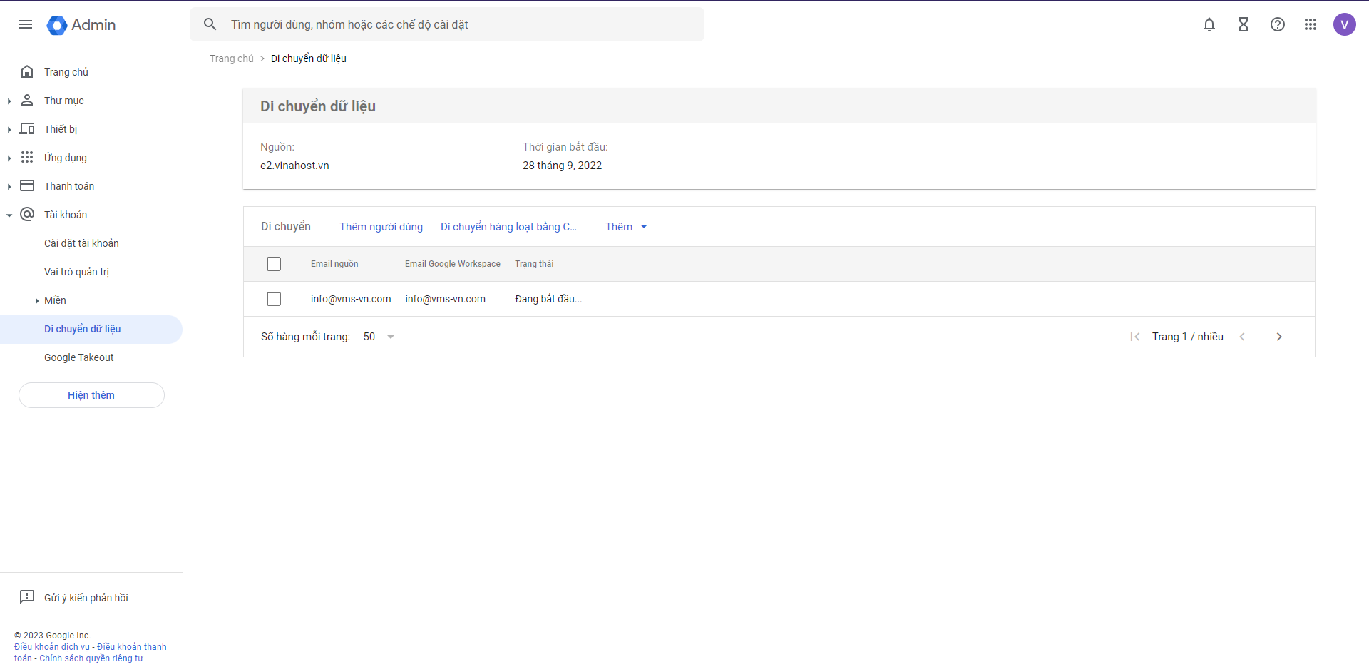The height and width of the screenshot is (672, 1369).
Task: Open the rows per page dropdown
Action: pyautogui.click(x=379, y=337)
